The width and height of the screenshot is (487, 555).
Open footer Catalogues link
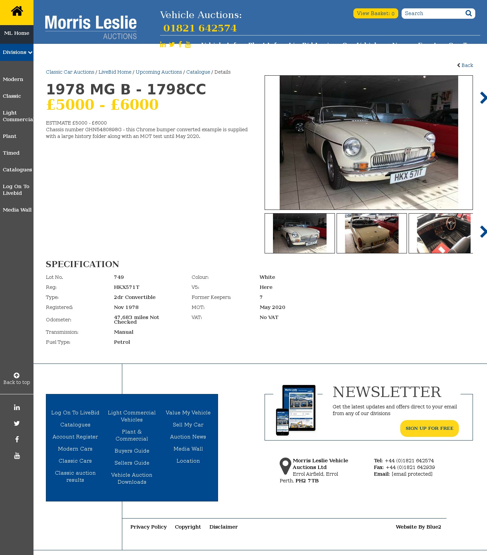coord(75,425)
